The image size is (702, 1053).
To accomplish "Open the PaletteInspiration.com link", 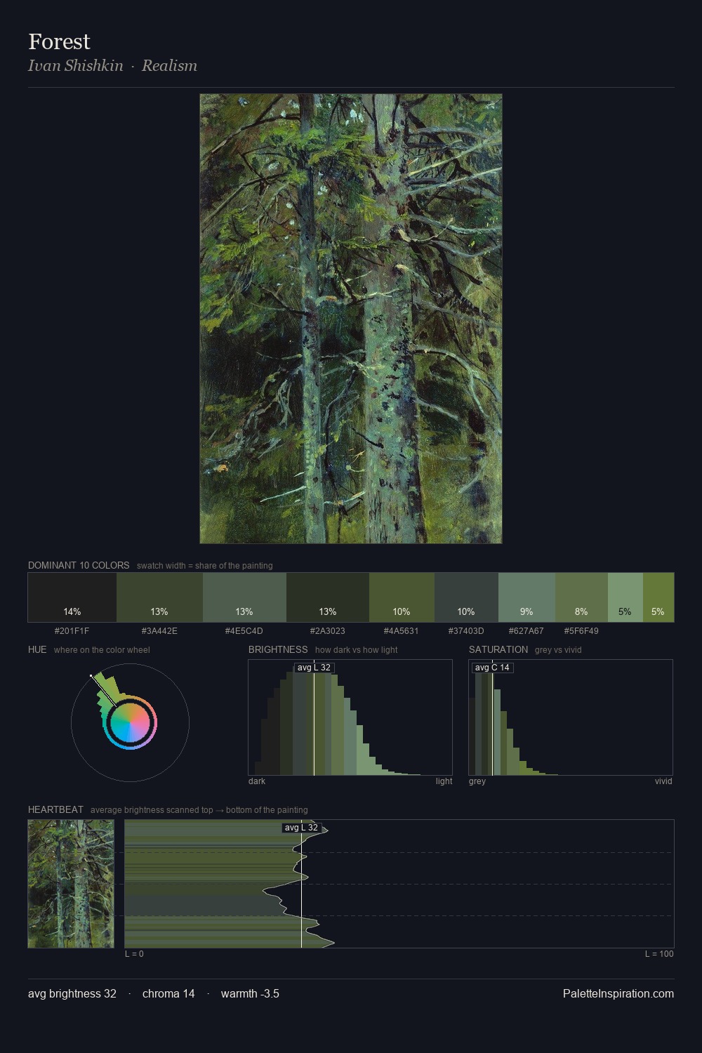I will [618, 993].
